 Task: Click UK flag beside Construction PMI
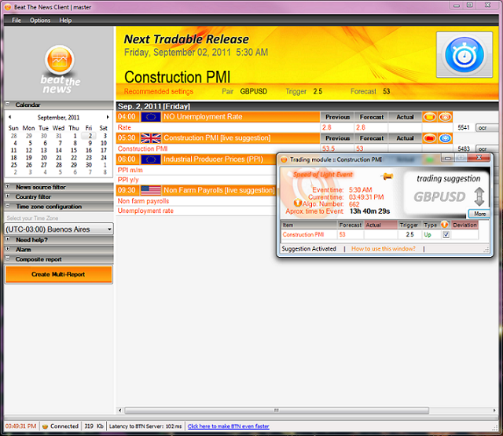point(151,138)
